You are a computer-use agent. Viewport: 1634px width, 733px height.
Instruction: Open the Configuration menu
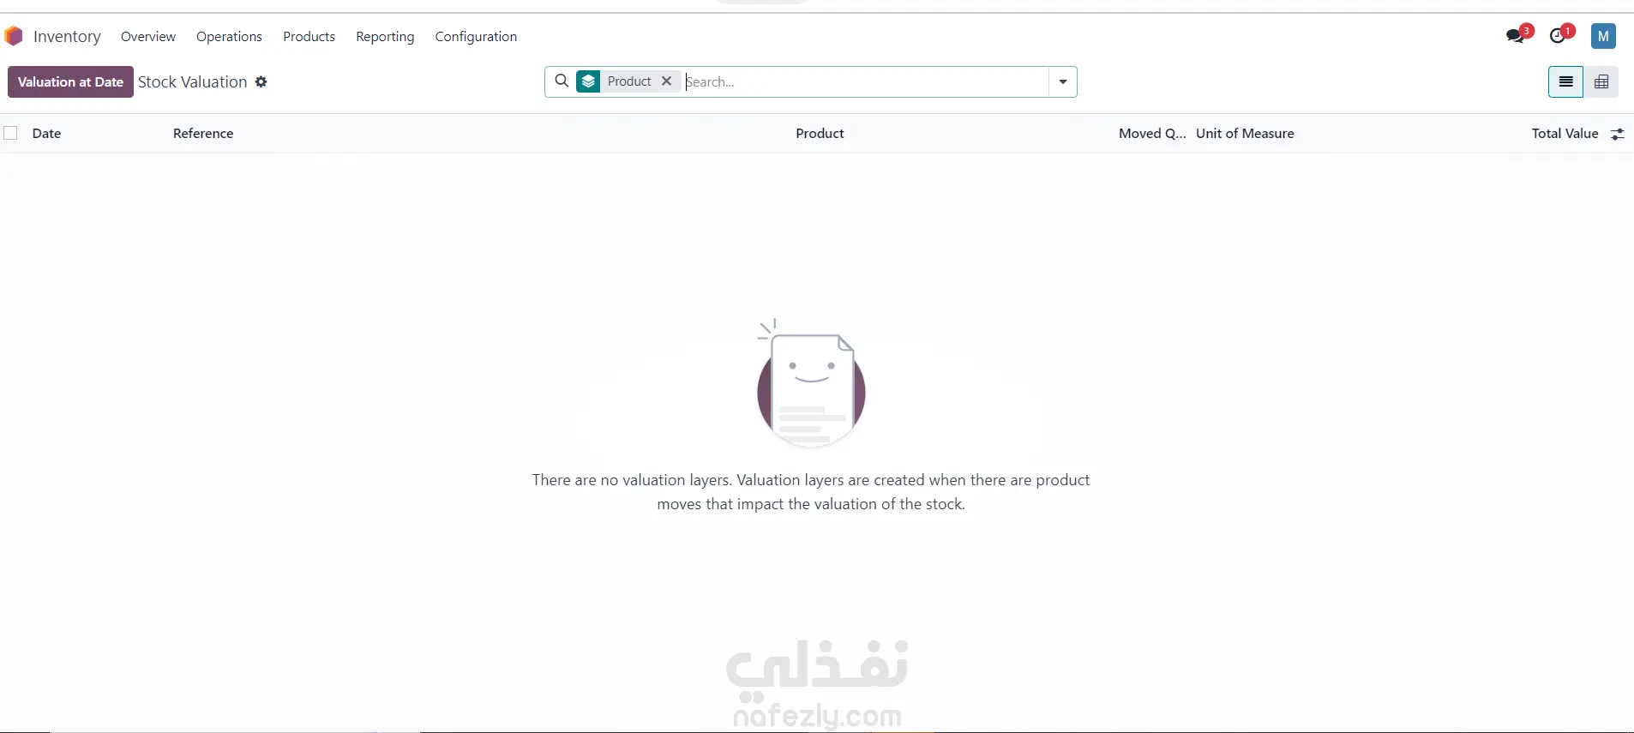[x=476, y=36]
